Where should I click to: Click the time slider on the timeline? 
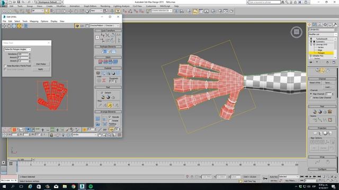click(21, 159)
